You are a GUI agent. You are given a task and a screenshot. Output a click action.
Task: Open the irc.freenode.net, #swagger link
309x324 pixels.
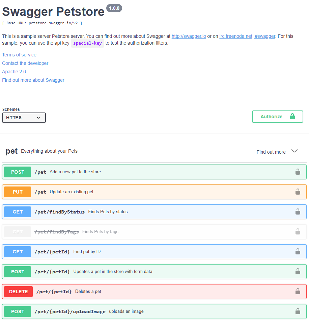tap(247, 36)
